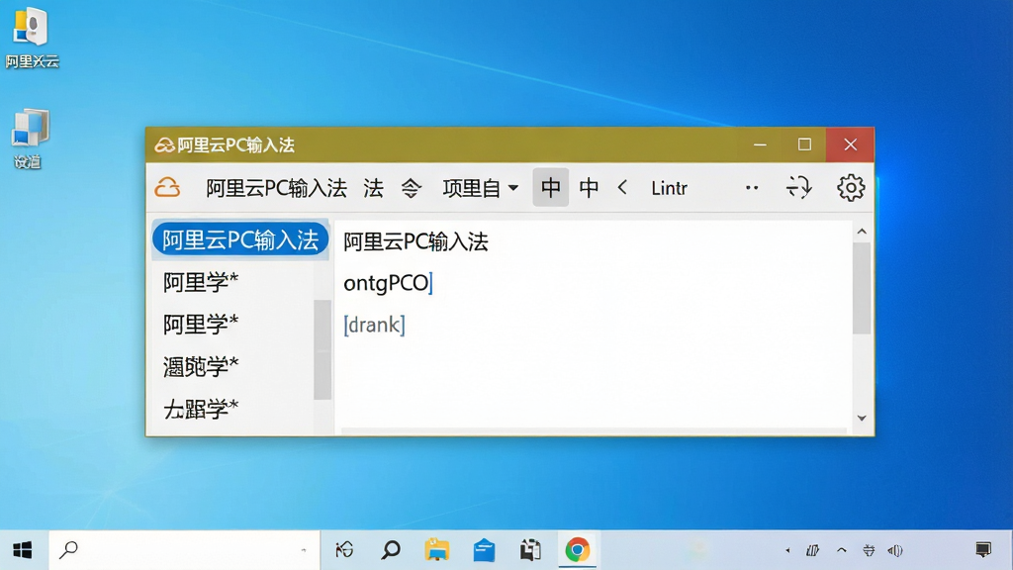This screenshot has width=1013, height=570.
Task: Minimize the 阿里云PC输入法 window
Action: click(760, 144)
